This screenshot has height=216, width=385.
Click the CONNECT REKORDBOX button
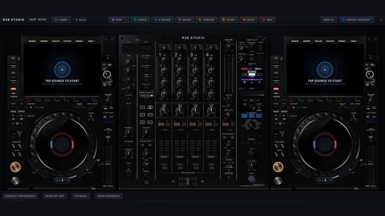(x=20, y=196)
